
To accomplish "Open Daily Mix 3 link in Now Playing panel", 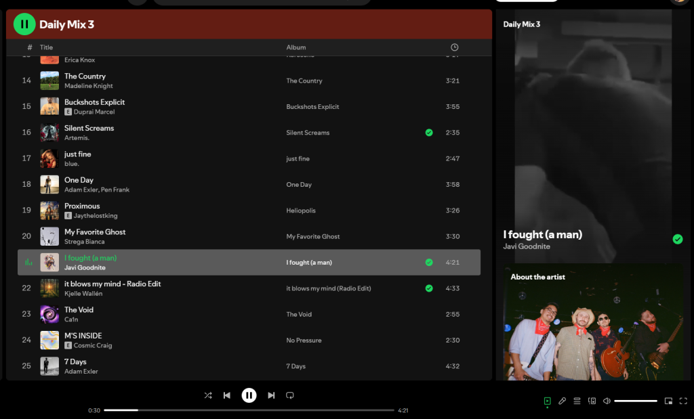I will point(522,24).
